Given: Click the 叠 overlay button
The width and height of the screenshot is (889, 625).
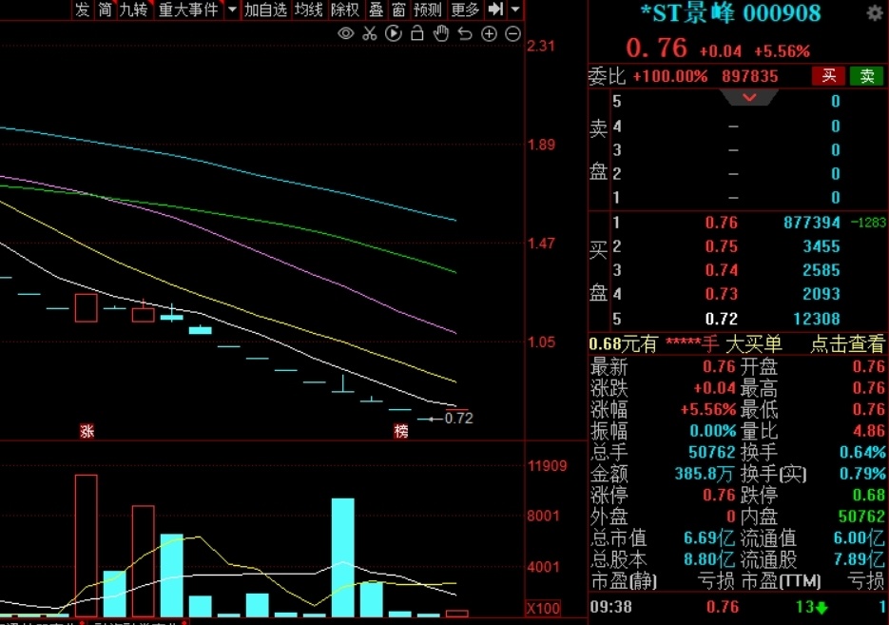Looking at the screenshot, I should 376,10.
